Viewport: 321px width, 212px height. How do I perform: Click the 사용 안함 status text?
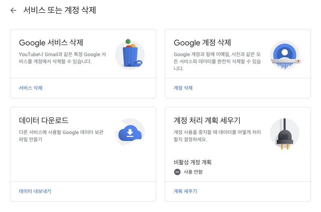(x=193, y=172)
